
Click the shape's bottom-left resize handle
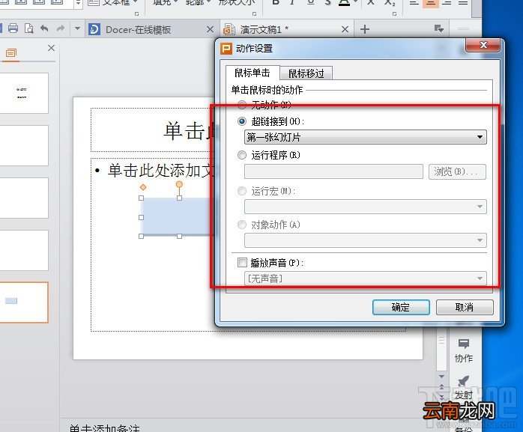click(141, 236)
